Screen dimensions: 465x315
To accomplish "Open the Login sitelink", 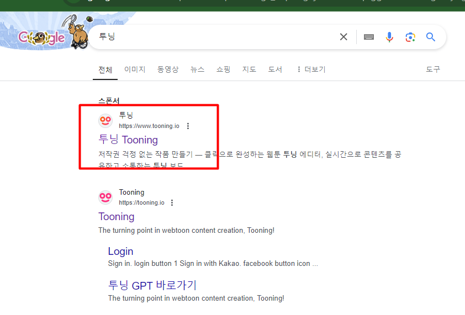I will click(121, 252).
